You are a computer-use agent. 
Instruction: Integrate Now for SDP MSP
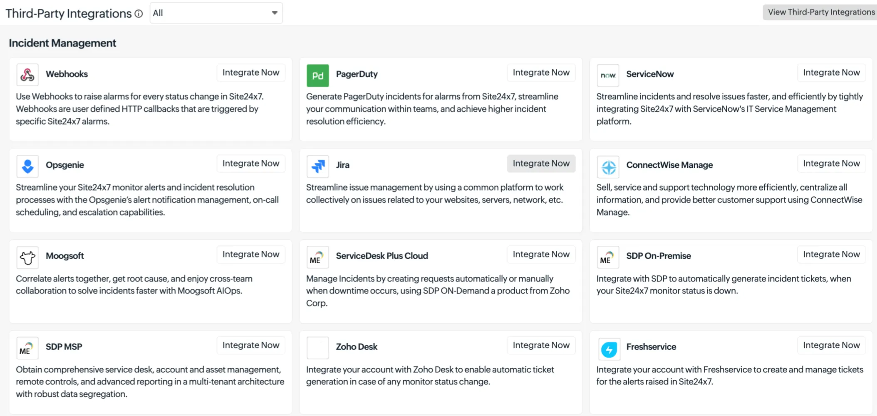pos(251,345)
